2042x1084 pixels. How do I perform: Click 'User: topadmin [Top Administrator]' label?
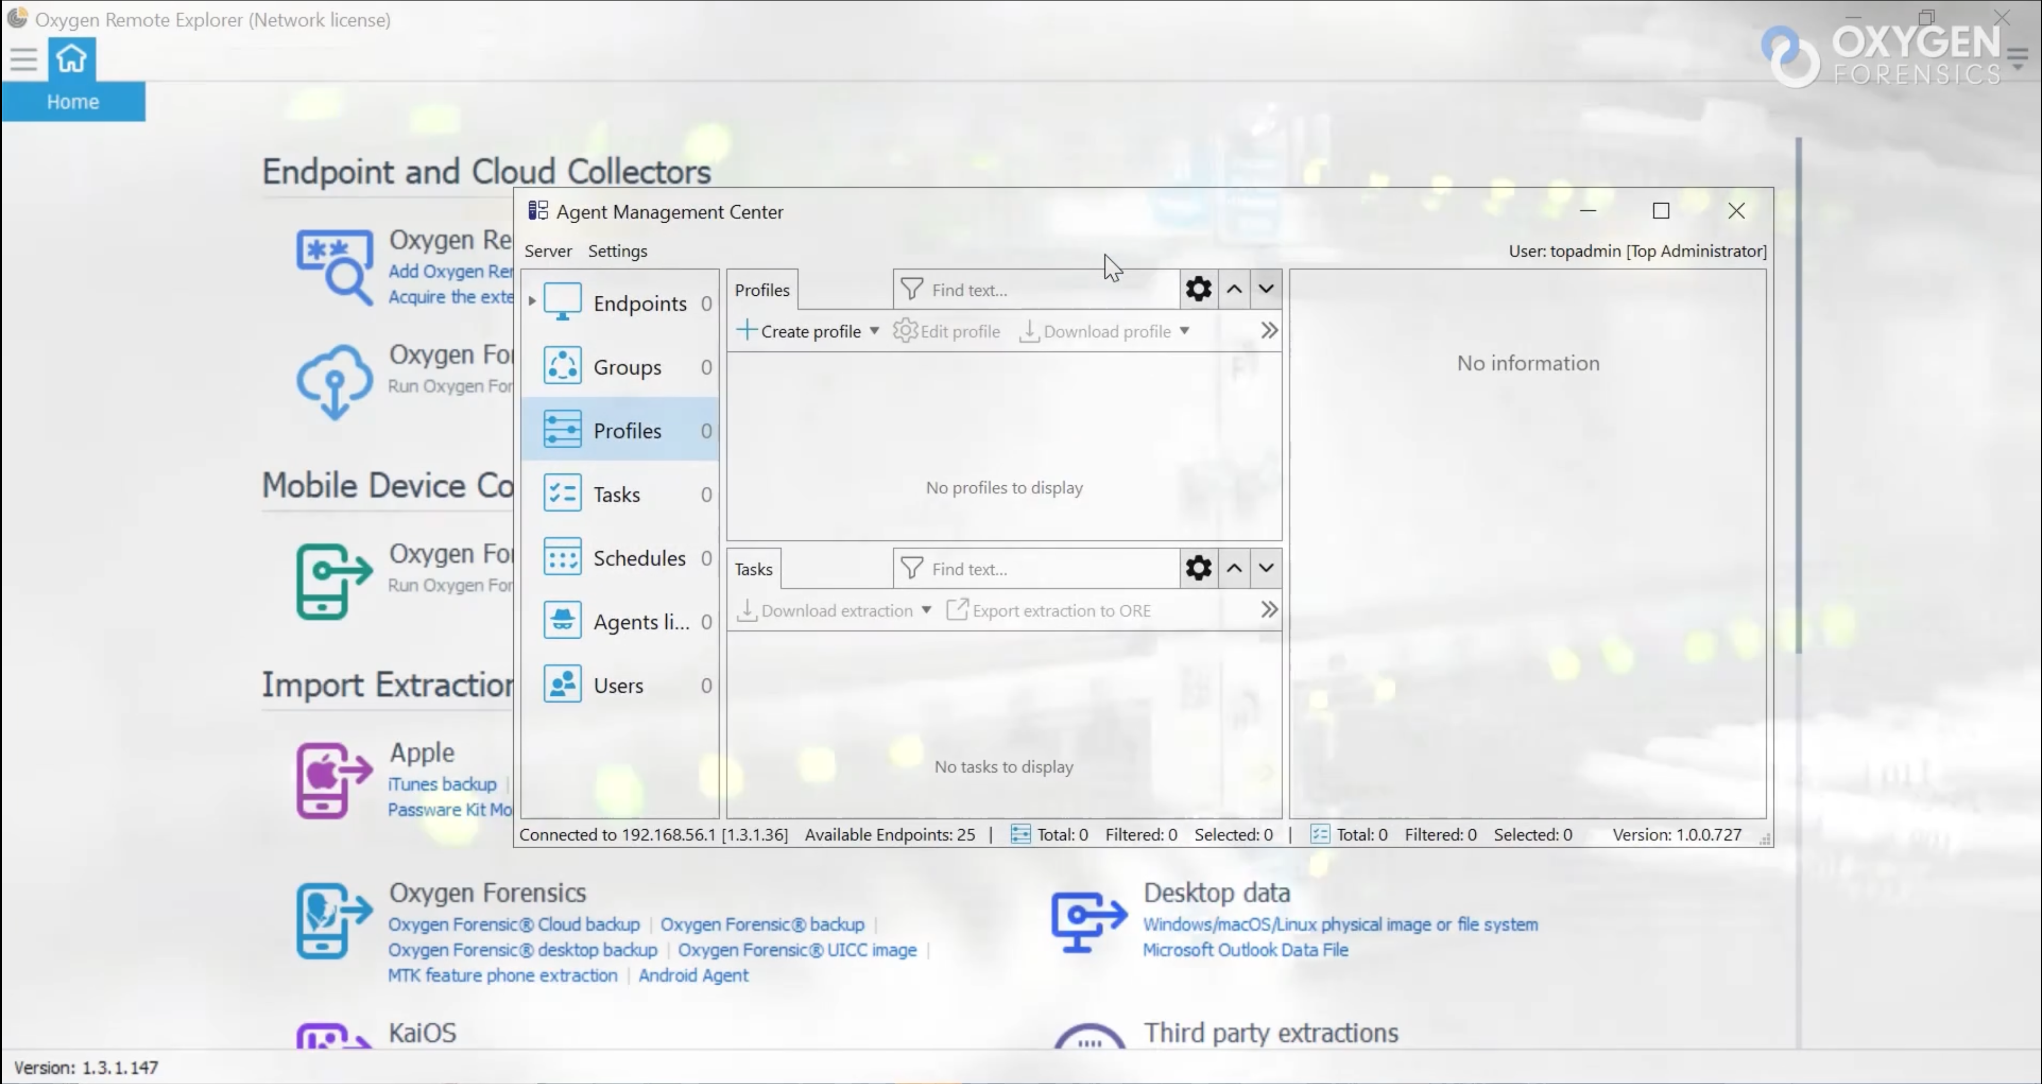click(x=1638, y=251)
